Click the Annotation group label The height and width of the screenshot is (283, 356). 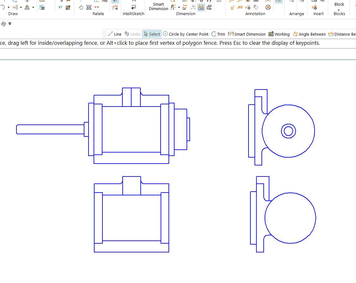coord(255,14)
